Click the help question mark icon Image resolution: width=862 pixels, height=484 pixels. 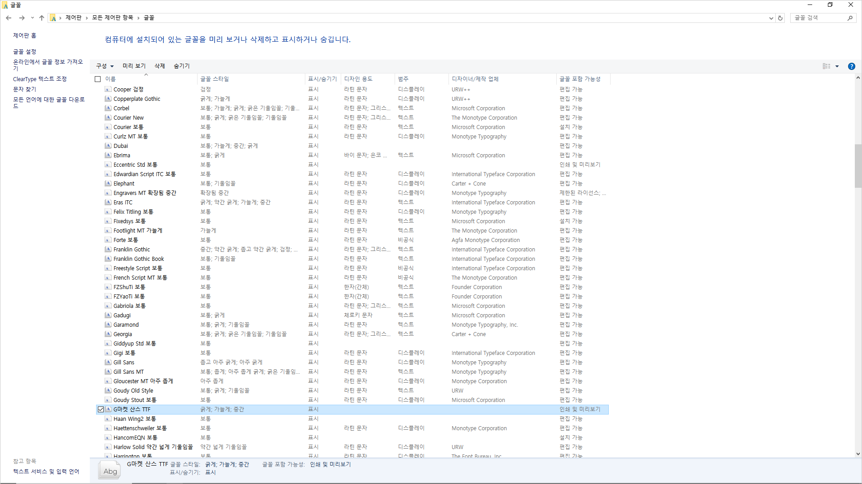coord(851,66)
